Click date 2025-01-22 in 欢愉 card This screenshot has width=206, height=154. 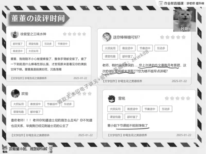click(x=85, y=135)
